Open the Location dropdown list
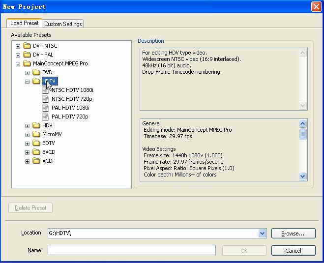 click(x=262, y=234)
